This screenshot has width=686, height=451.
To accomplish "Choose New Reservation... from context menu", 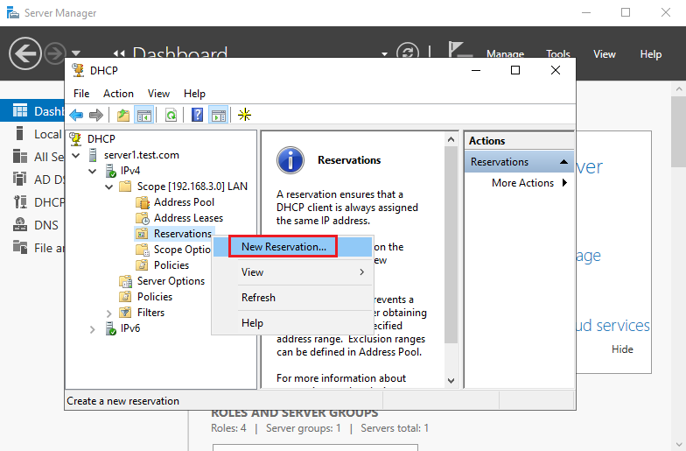I will click(x=283, y=247).
